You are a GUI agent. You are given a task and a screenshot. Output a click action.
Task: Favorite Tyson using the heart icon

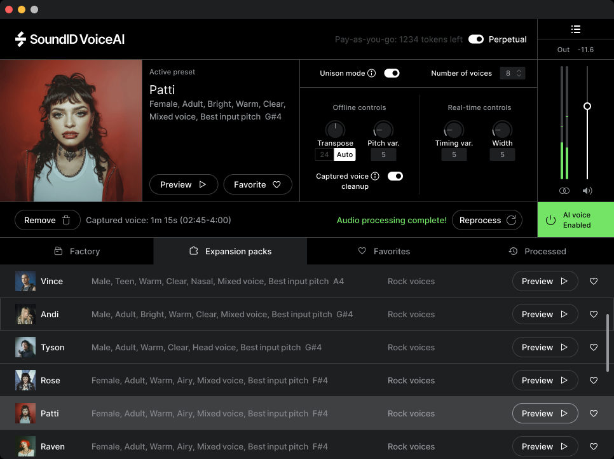click(x=594, y=347)
